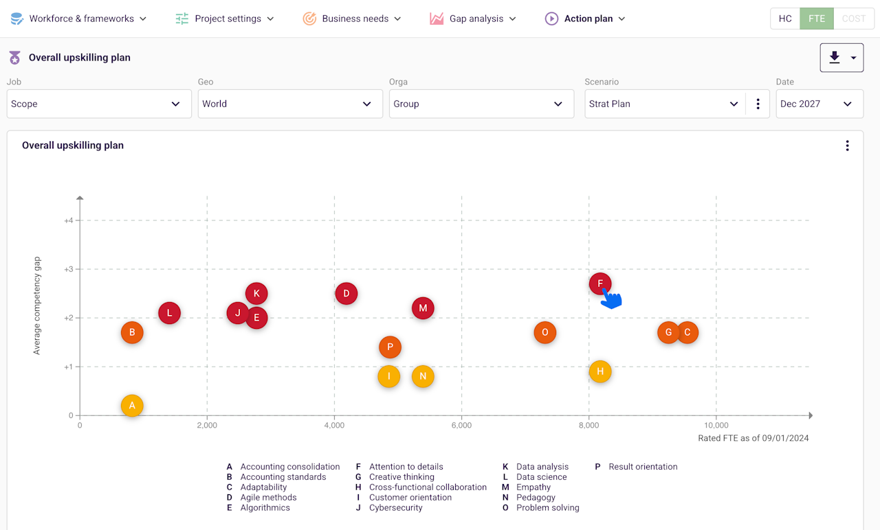The width and height of the screenshot is (880, 530).
Task: Open Scenario three-dot options menu
Action: point(758,104)
